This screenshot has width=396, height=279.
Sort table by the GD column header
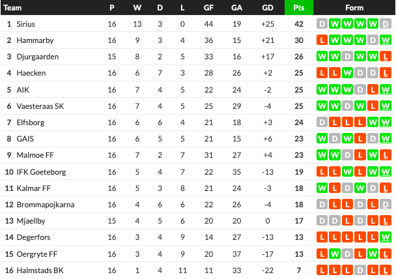[268, 8]
